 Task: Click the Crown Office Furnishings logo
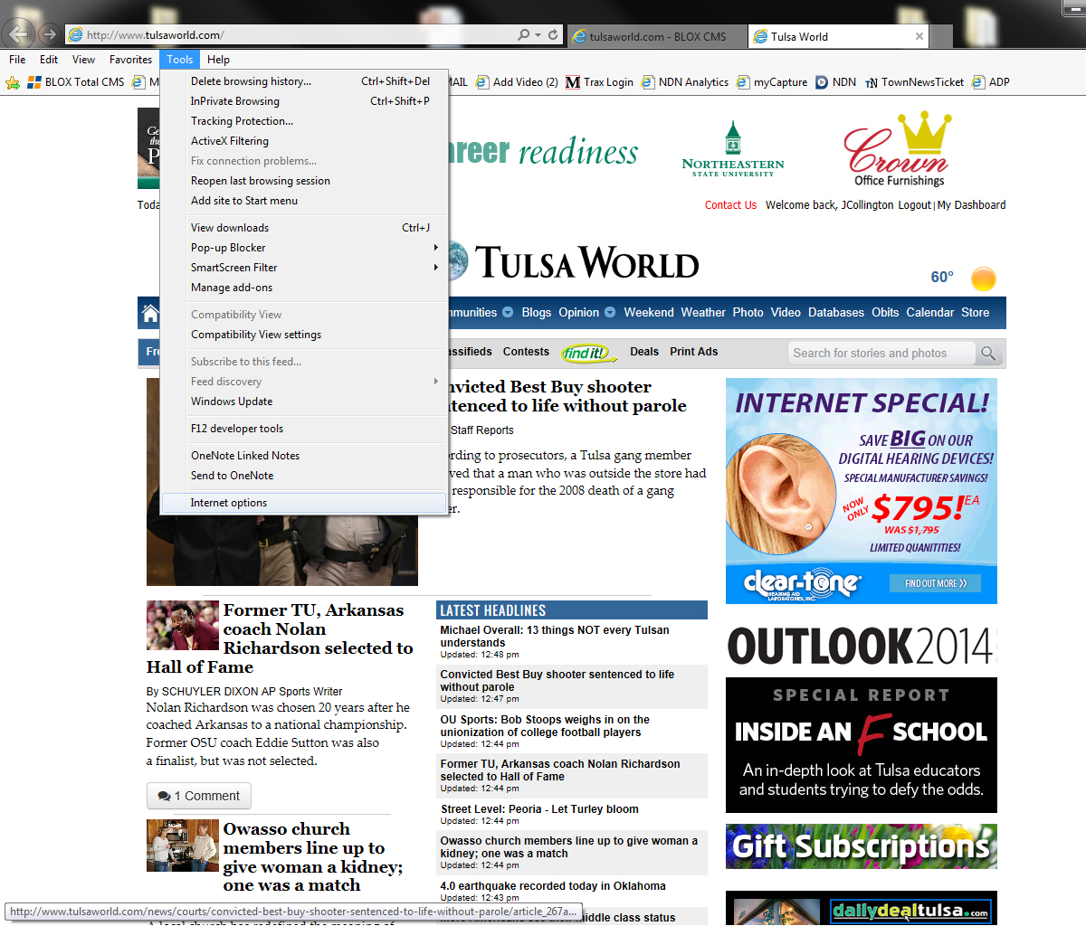[898, 149]
